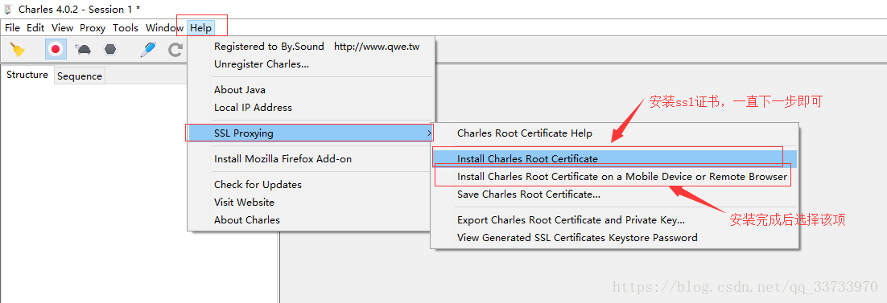Click the blue pen compose icon
The width and height of the screenshot is (887, 303).
[147, 49]
